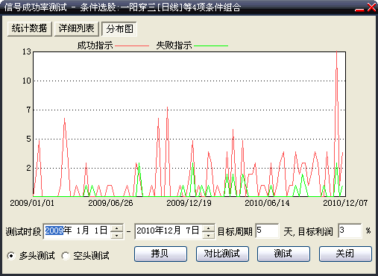Click the 目标利润 percent input field
The height and width of the screenshot is (276, 378).
click(350, 230)
